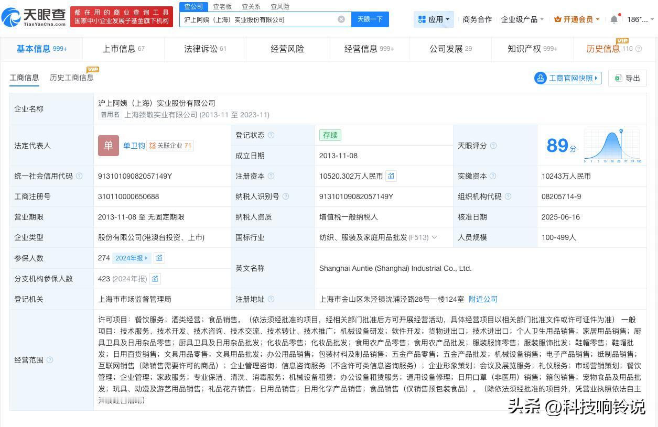Open the 附近公司 link
658x427 pixels.
[483, 299]
